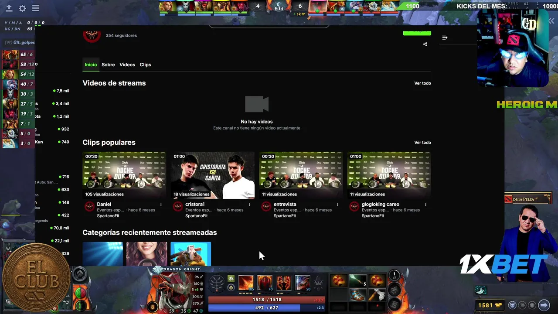Open the shop via gold 1581 button
Image resolution: width=558 pixels, height=314 pixels.
(x=490, y=305)
